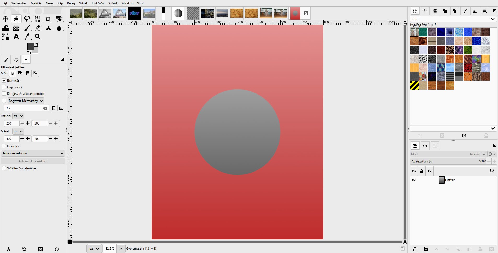This screenshot has width=498, height=253.
Task: Create a new layer in Layers panel
Action: 415,249
